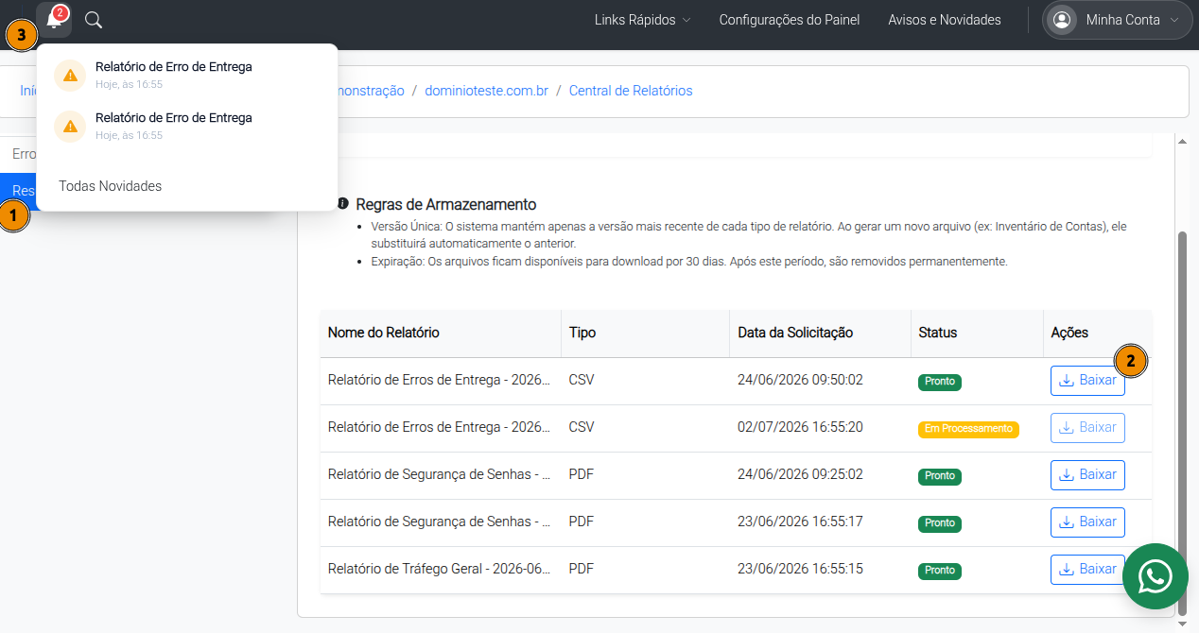Click the search magnifier icon
The width and height of the screenshot is (1199, 633).
[94, 20]
